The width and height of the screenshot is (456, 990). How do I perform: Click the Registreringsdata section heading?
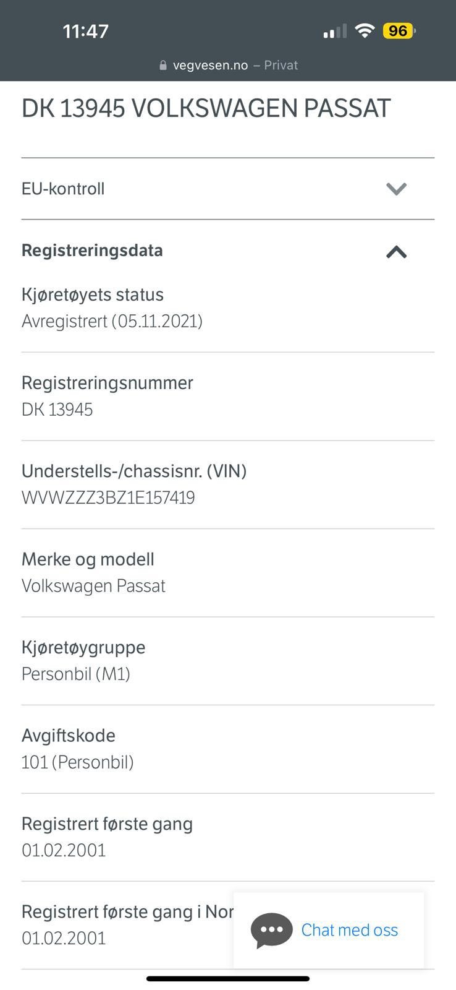pos(92,251)
